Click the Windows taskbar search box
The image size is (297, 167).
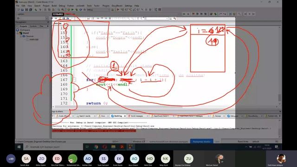pyautogui.click(x=53, y=147)
